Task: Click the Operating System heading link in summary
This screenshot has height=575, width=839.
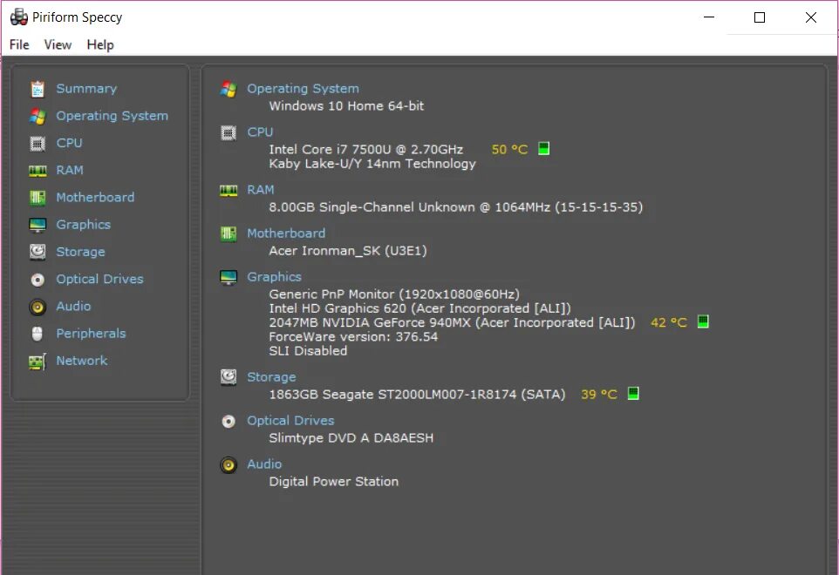Action: coord(303,89)
